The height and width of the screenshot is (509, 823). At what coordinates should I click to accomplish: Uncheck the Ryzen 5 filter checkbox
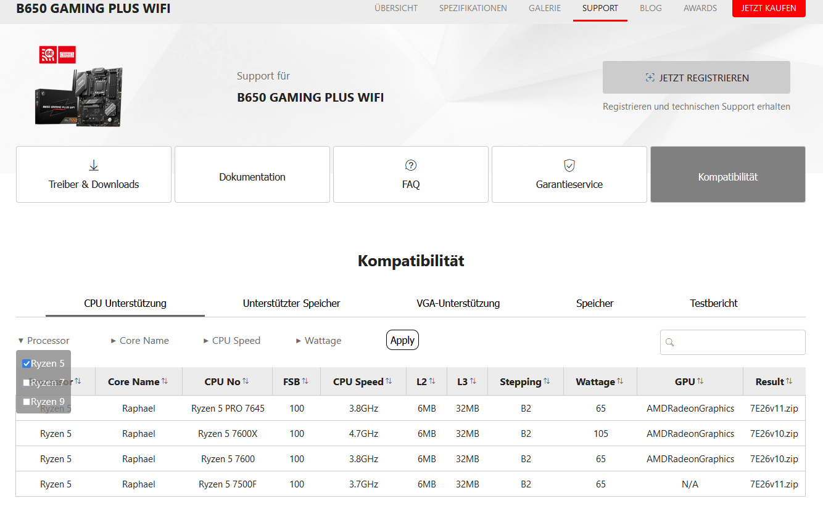(27, 364)
